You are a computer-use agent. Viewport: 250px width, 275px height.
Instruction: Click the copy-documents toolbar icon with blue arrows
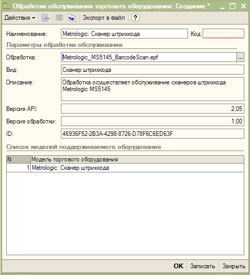click(72, 18)
